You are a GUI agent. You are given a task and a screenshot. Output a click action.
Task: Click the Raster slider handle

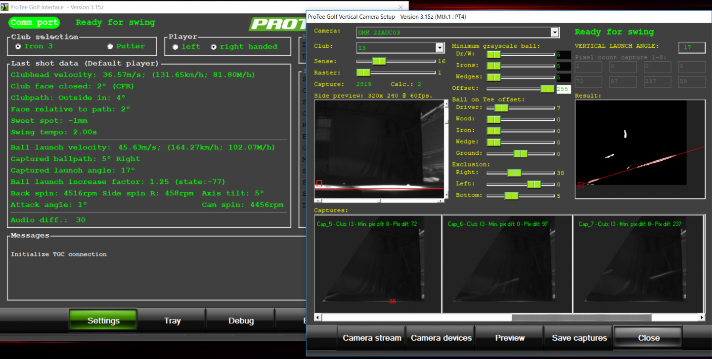pos(363,72)
